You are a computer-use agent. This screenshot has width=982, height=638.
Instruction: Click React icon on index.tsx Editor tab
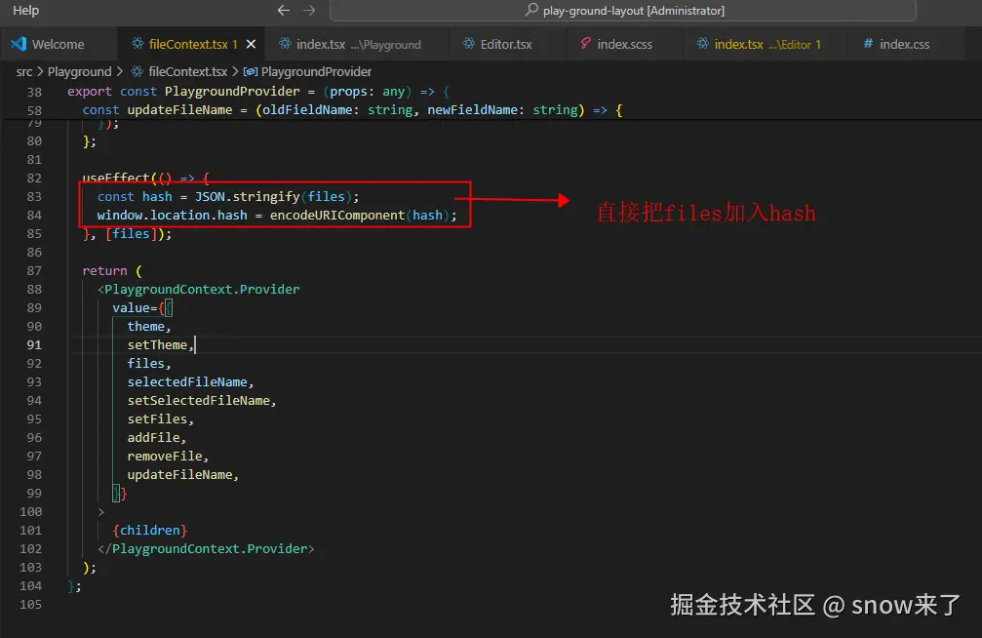tap(703, 43)
